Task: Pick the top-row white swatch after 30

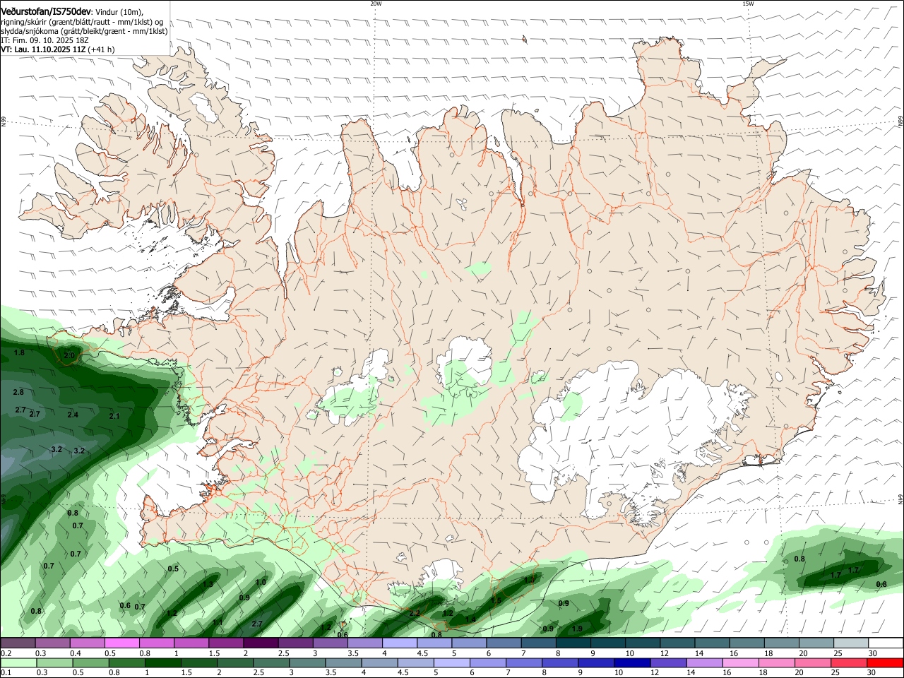Action: 886,643
